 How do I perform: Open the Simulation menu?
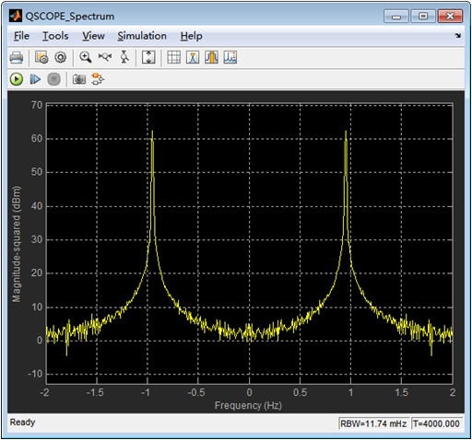(x=142, y=36)
